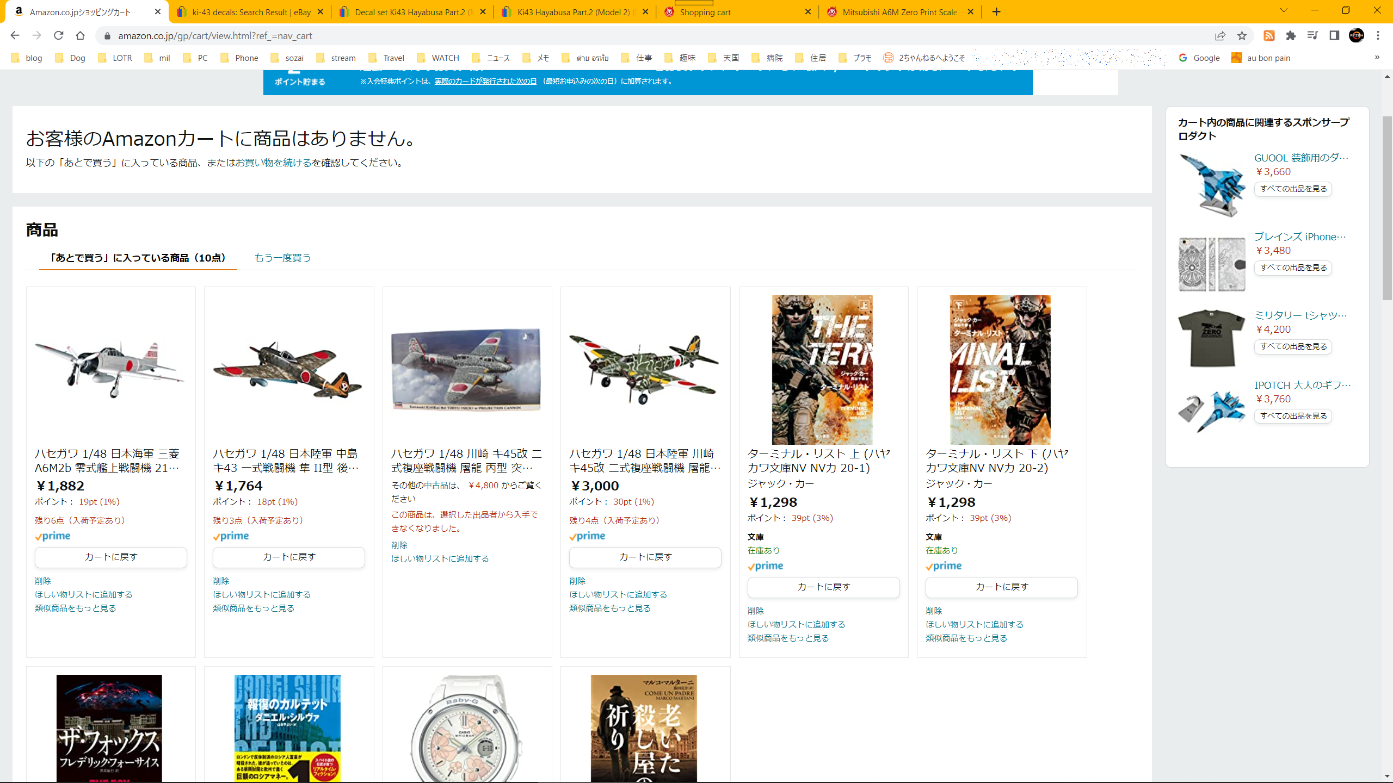
Task: View site information lock icon
Action: [107, 35]
